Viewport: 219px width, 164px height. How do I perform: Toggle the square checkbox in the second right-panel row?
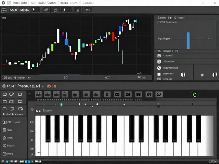159,56
